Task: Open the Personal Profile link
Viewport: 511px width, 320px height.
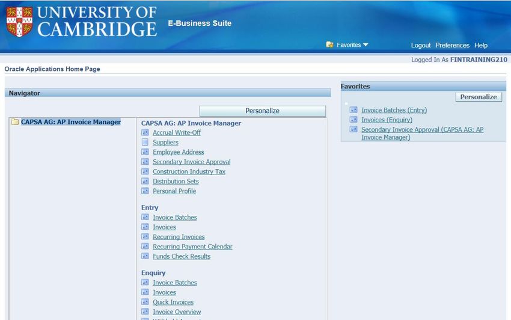Action: [174, 191]
